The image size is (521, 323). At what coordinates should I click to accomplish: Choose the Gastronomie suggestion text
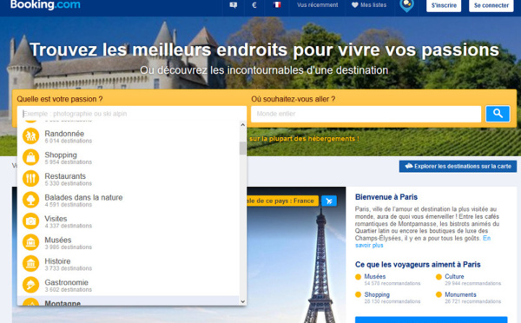pos(67,282)
